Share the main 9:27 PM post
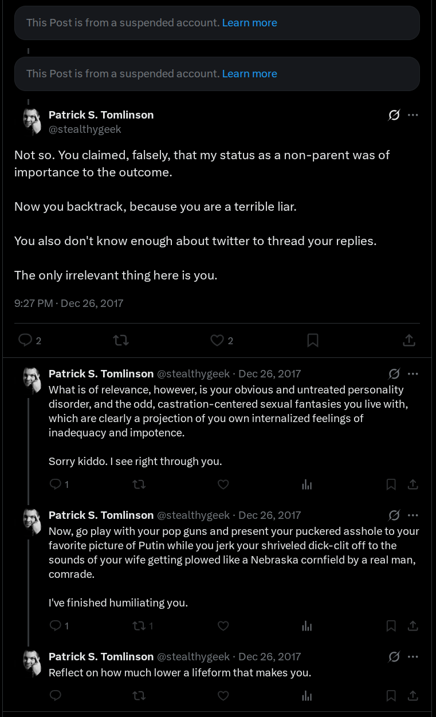The height and width of the screenshot is (717, 436). point(408,340)
